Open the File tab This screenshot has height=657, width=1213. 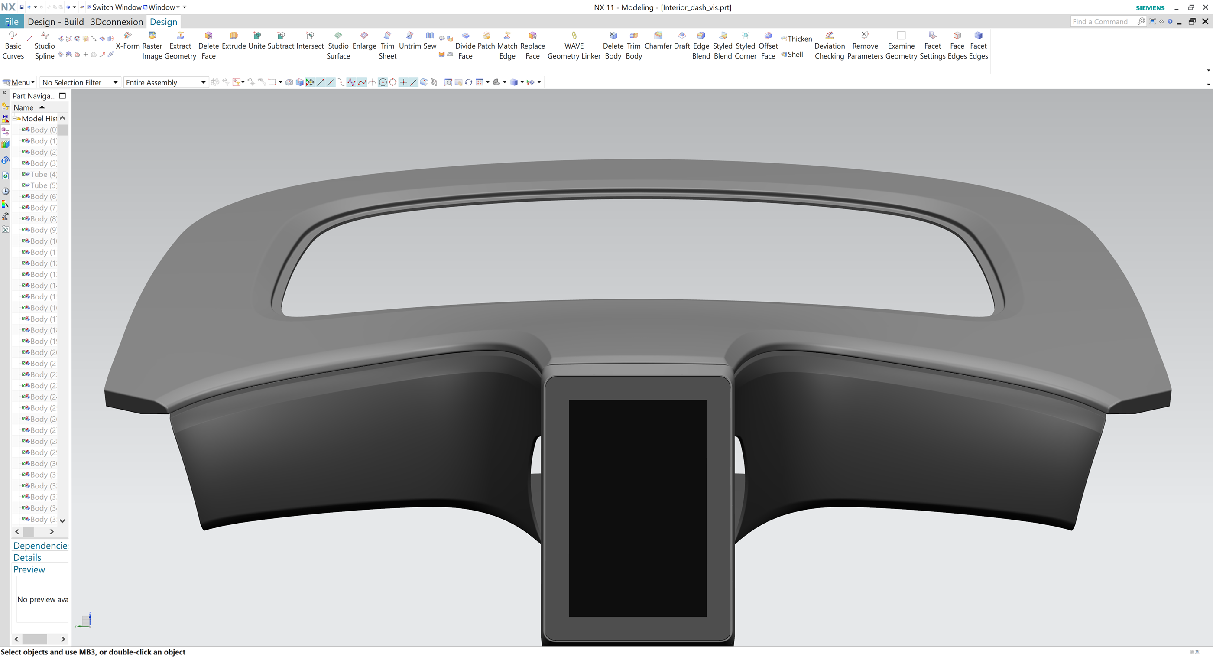coord(11,22)
